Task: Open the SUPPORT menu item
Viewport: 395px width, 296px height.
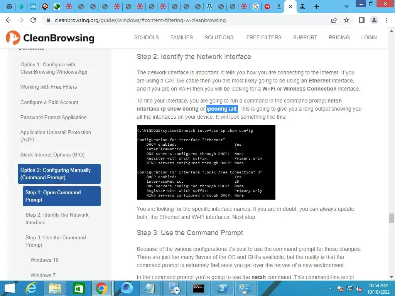Action: click(x=305, y=37)
